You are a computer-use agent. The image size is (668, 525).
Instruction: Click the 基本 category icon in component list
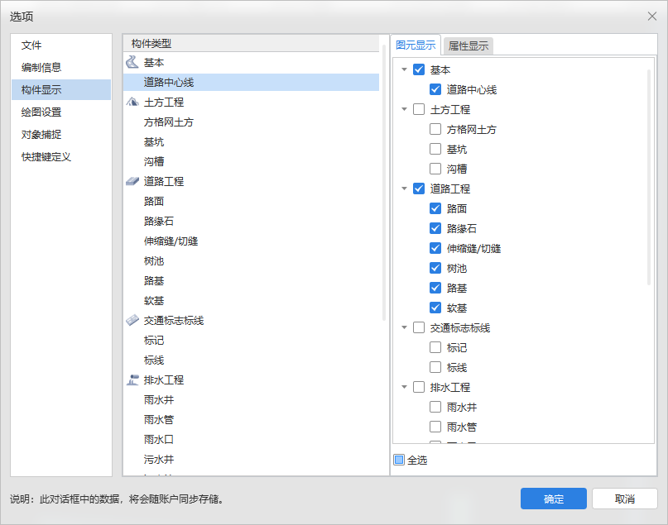point(132,63)
